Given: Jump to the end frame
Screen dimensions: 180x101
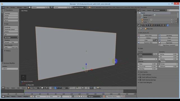Looking at the screenshot, I should 86,97.
